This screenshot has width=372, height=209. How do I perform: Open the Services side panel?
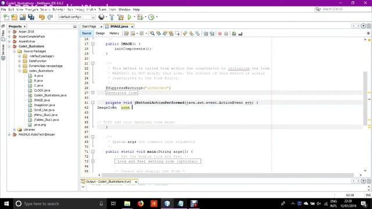click(x=3, y=52)
